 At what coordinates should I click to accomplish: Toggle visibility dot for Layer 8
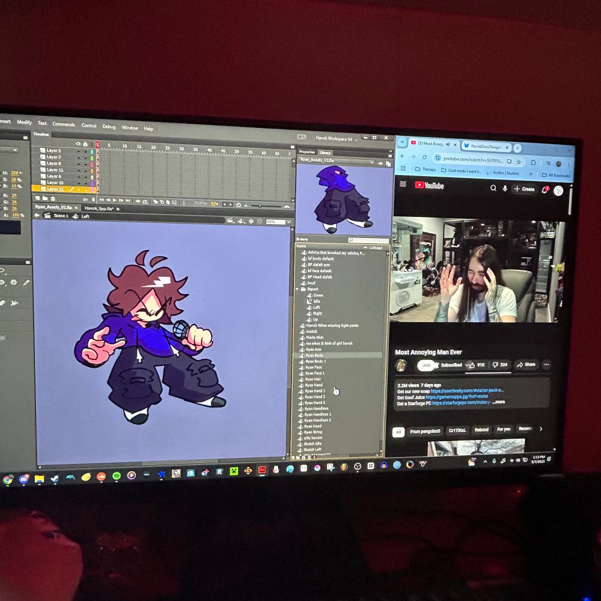(79, 163)
